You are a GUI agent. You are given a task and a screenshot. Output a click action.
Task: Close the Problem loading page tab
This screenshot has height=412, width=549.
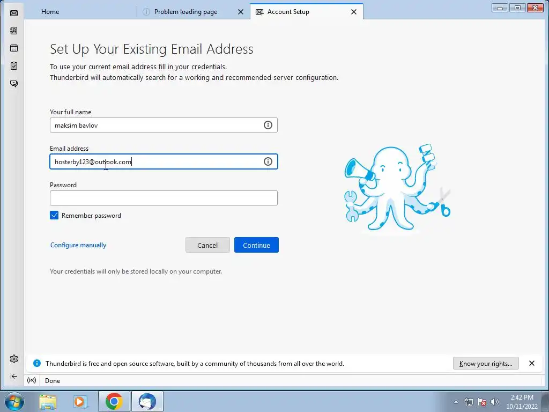click(x=241, y=12)
